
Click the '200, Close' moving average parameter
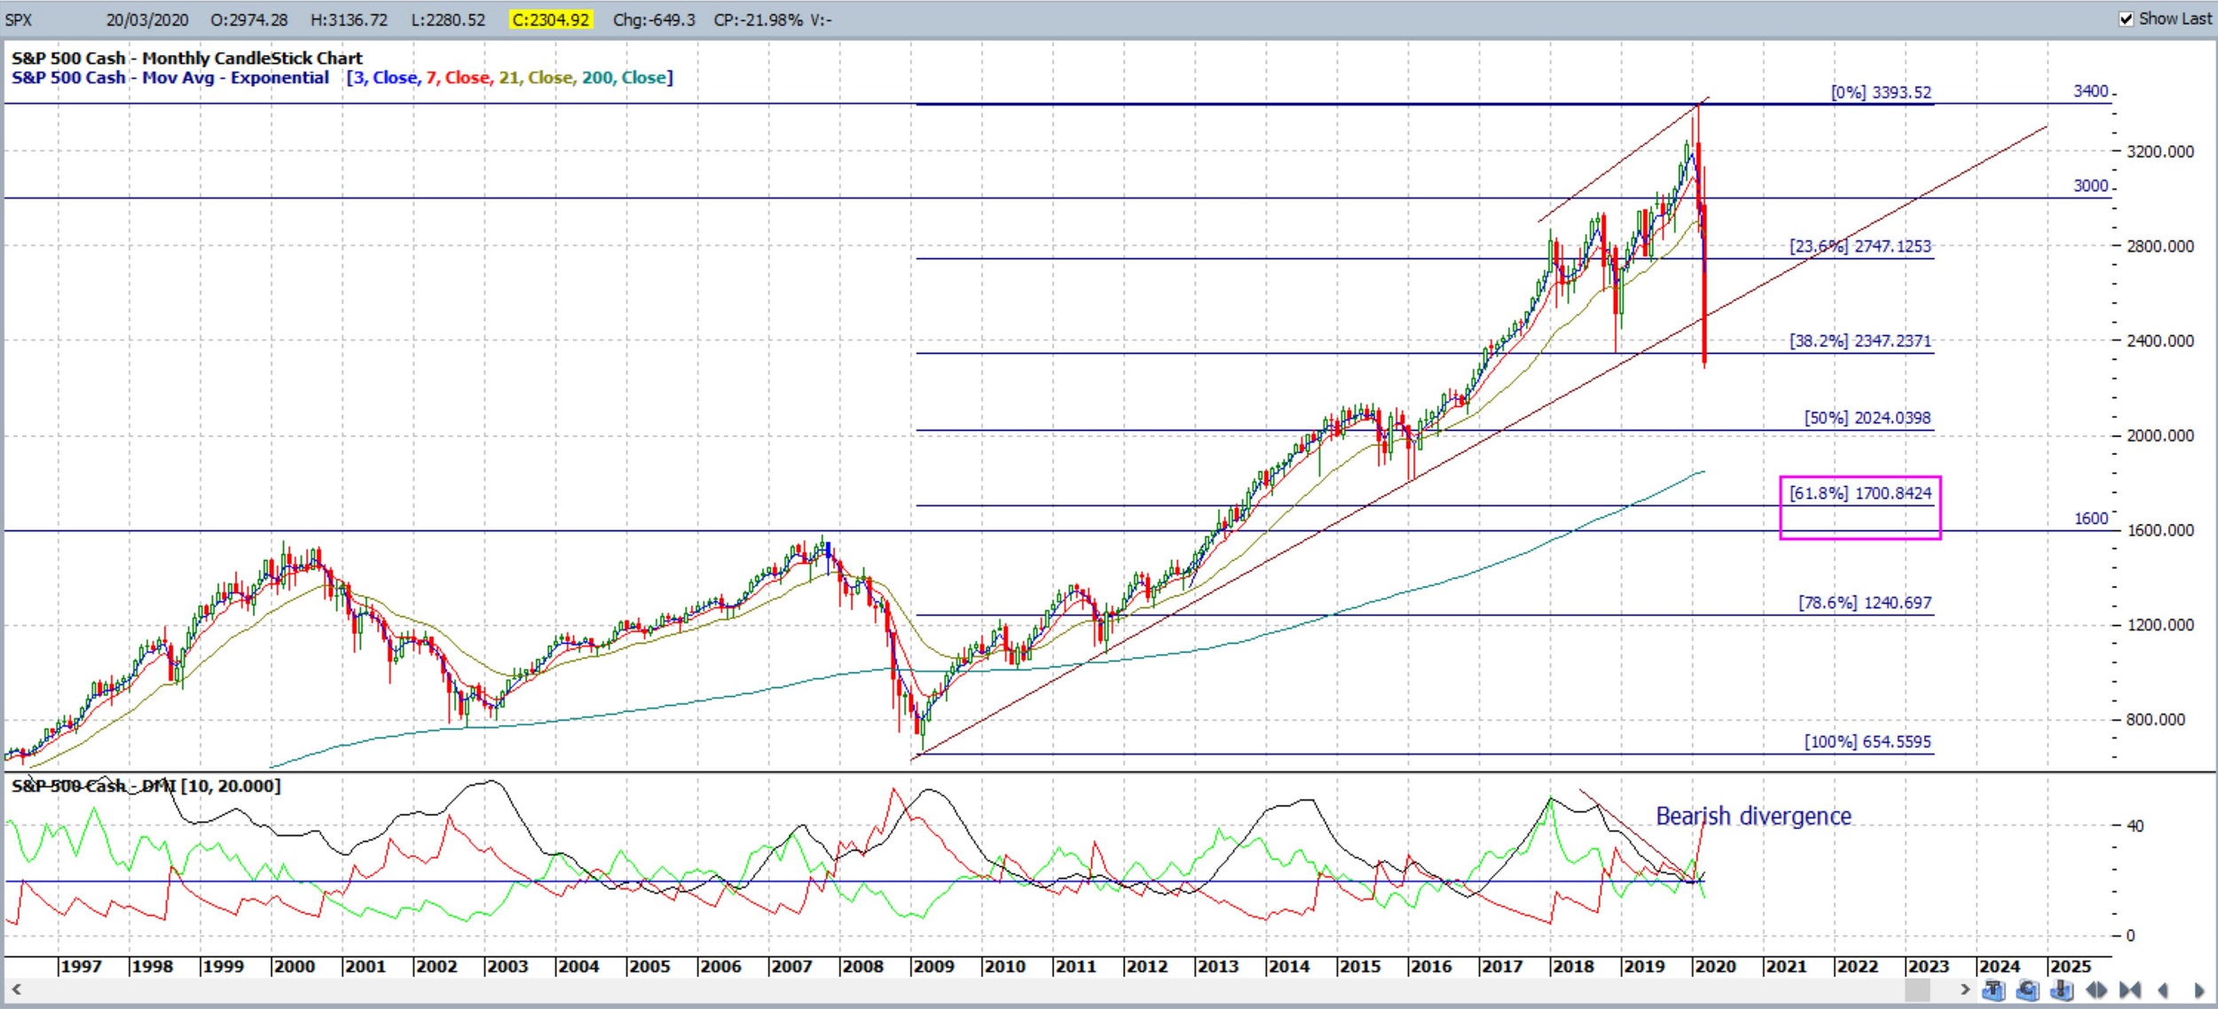(625, 78)
